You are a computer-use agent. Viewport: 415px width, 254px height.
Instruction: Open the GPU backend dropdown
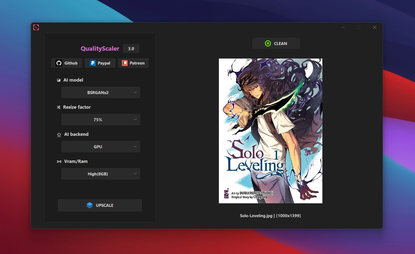coord(101,147)
